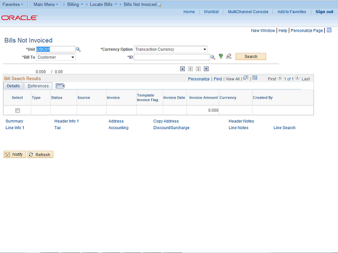
Task: Click the Template Invoice Flag column header
Action: pyautogui.click(x=147, y=98)
